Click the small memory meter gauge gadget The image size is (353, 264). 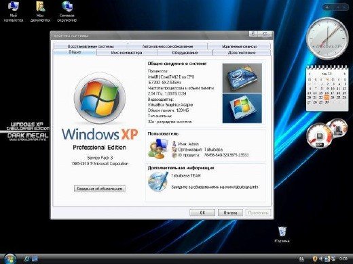[338, 128]
